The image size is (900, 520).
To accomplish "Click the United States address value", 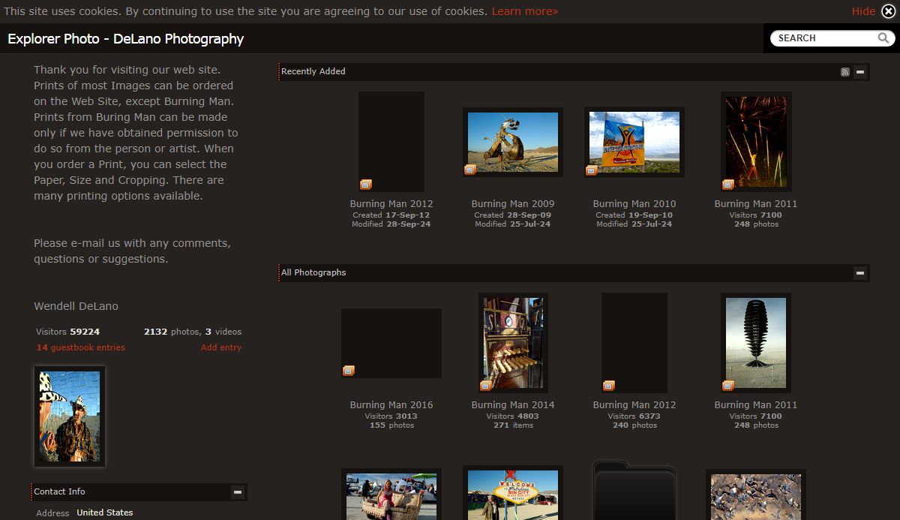I will click(104, 513).
